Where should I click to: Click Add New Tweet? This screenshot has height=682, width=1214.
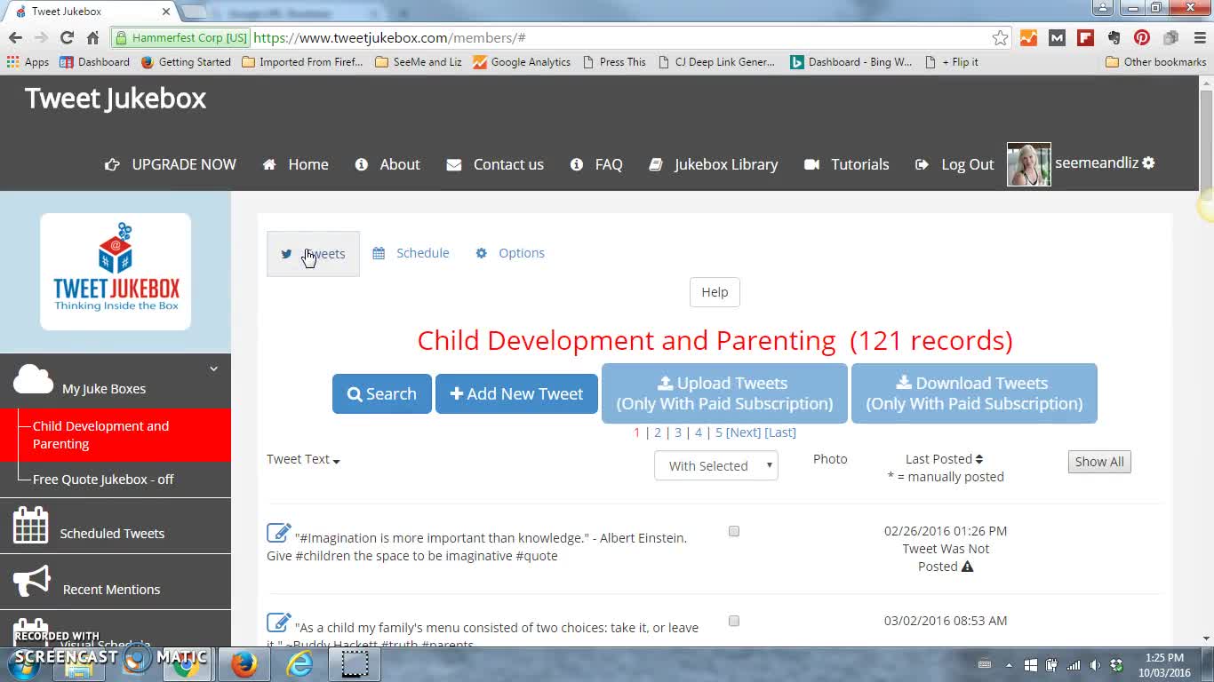point(516,393)
